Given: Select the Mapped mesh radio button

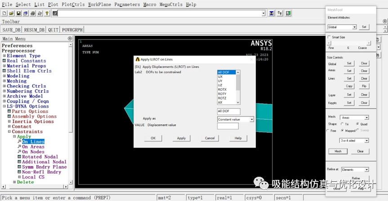Looking at the screenshot, I should click(x=343, y=131).
